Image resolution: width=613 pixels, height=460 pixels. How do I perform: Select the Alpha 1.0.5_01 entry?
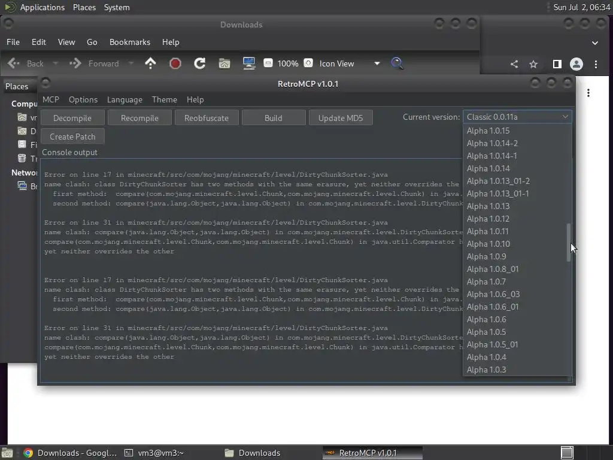pos(515,344)
